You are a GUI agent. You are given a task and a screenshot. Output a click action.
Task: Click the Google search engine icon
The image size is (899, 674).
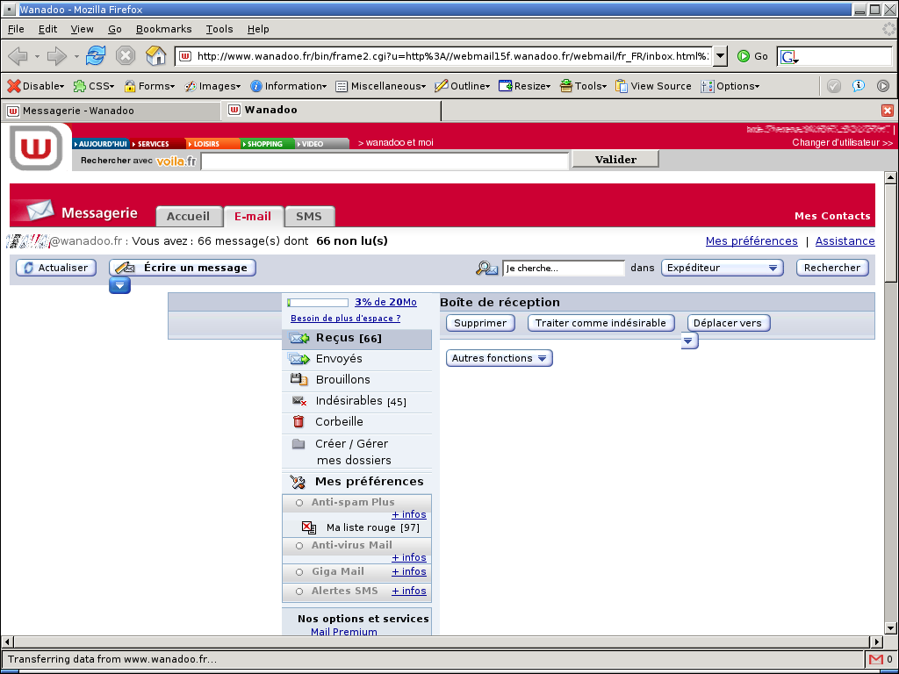[x=789, y=56]
